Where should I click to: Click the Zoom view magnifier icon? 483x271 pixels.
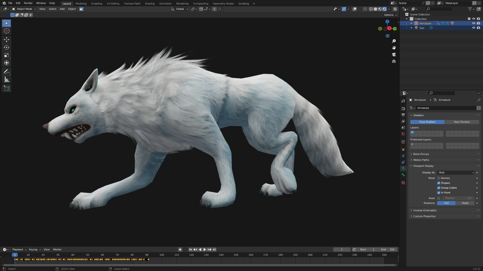(394, 41)
